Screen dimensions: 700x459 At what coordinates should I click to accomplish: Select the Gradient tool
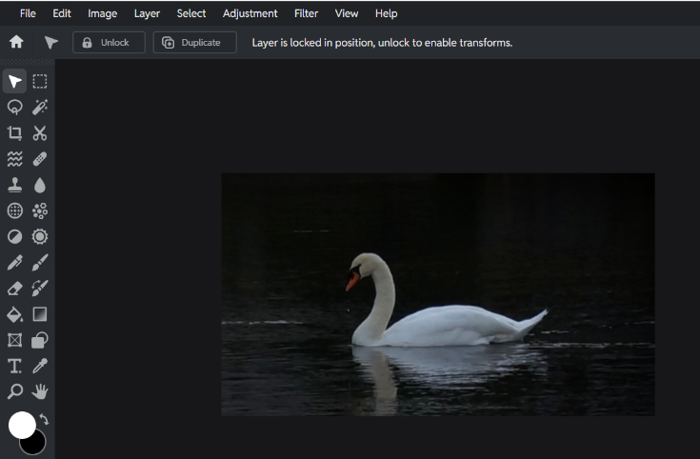pyautogui.click(x=40, y=314)
